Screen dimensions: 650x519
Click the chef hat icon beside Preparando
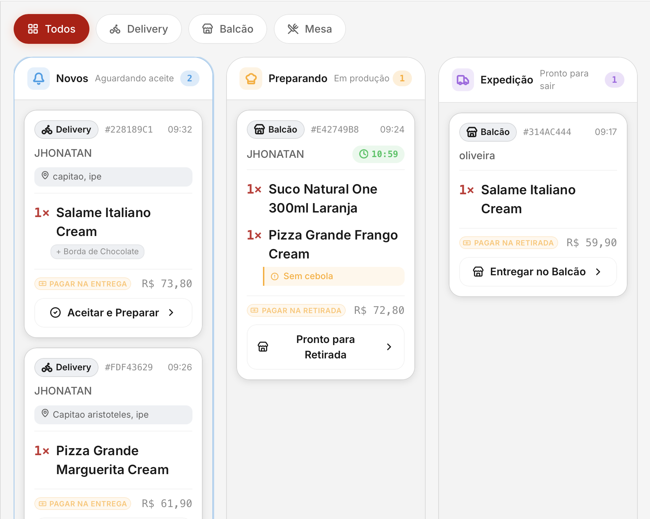coord(251,79)
